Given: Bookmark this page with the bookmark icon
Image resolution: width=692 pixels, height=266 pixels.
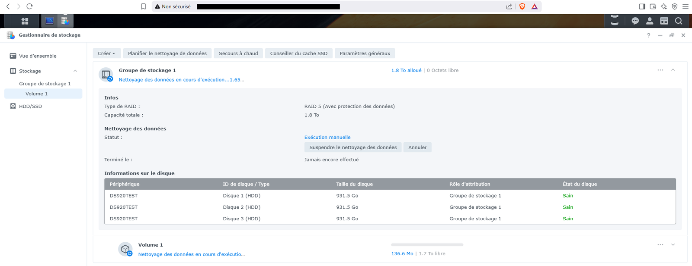Looking at the screenshot, I should (x=144, y=6).
